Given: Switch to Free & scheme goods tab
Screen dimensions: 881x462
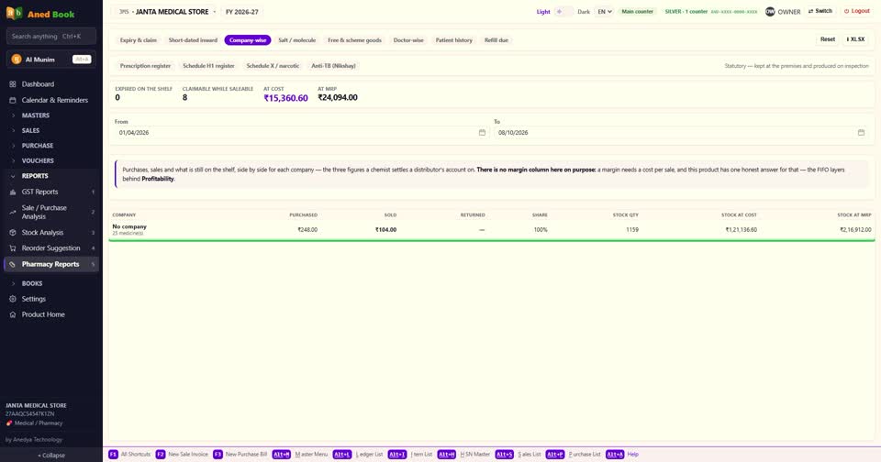Looking at the screenshot, I should coord(354,39).
